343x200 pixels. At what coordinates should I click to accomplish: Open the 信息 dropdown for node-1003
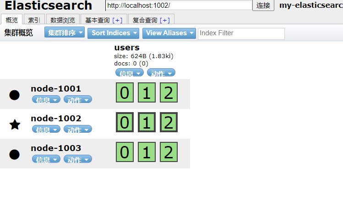click(46, 159)
